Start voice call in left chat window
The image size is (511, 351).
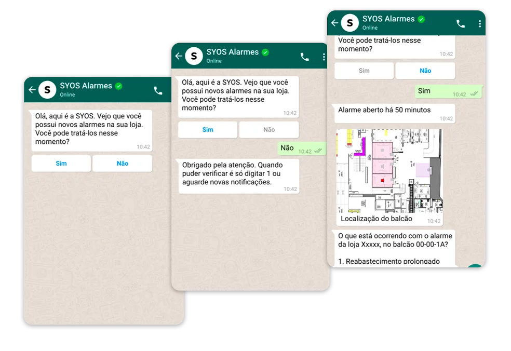pos(158,90)
